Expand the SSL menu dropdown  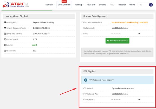113,5
